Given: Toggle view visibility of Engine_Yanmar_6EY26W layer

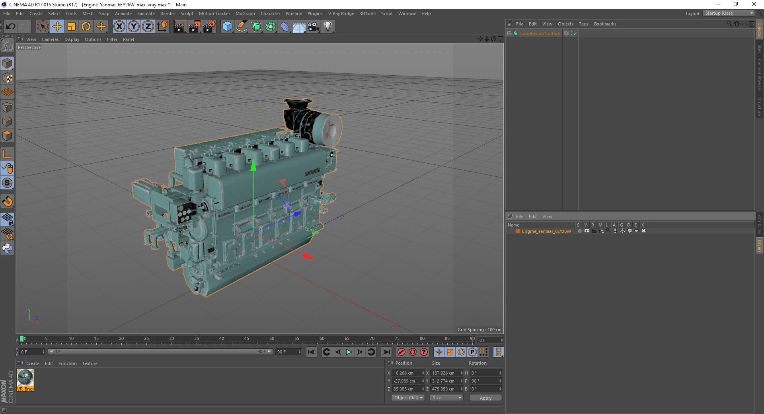Looking at the screenshot, I should click(587, 231).
